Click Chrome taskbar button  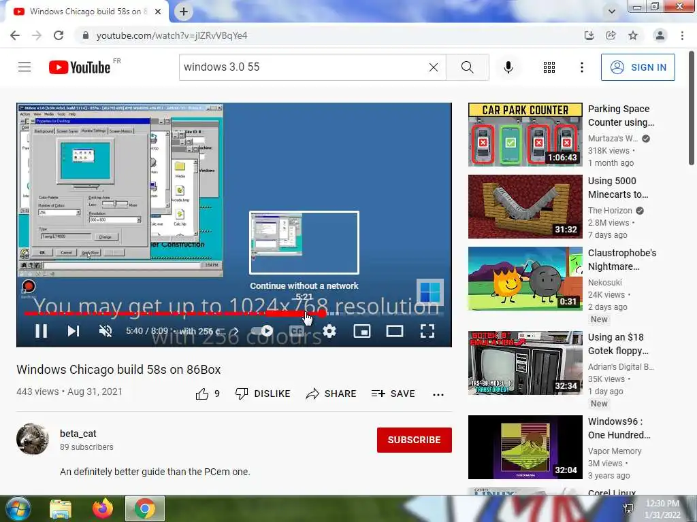click(145, 508)
